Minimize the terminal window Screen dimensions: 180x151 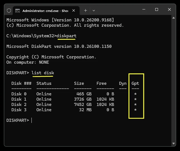[x=144, y=9]
